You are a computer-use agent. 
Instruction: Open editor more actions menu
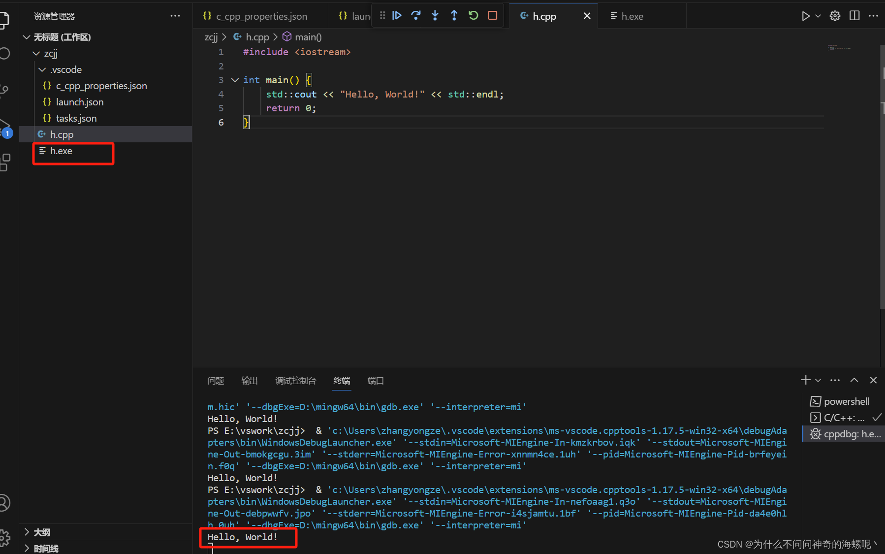click(x=874, y=16)
